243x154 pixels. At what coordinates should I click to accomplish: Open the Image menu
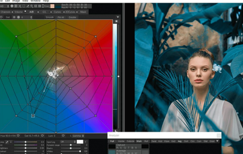pos(16,1)
